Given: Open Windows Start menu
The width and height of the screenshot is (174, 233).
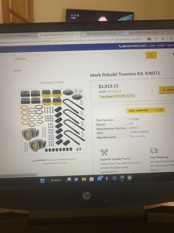Looking at the screenshot, I should tap(43, 180).
